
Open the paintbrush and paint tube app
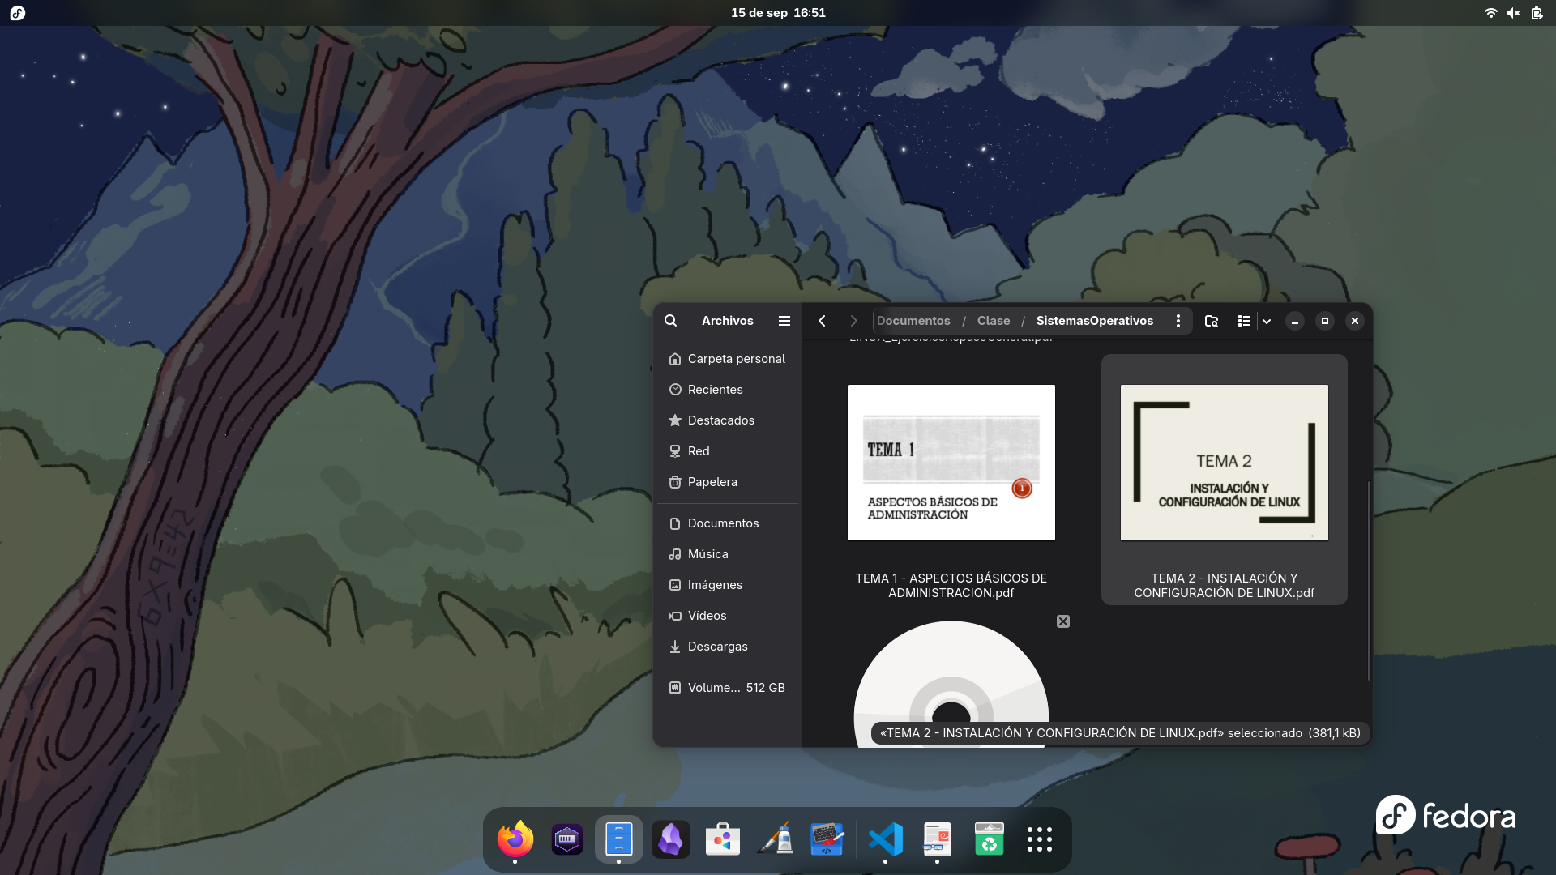pyautogui.click(x=775, y=839)
